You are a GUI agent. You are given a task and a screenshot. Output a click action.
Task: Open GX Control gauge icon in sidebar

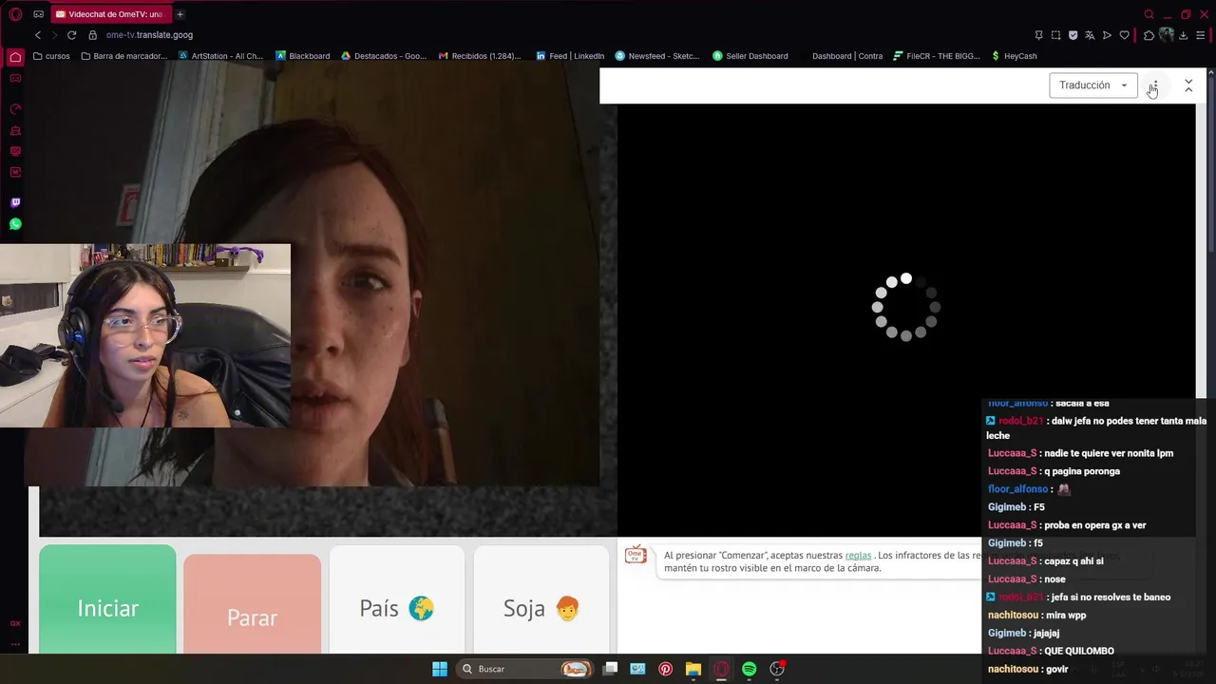click(x=15, y=109)
